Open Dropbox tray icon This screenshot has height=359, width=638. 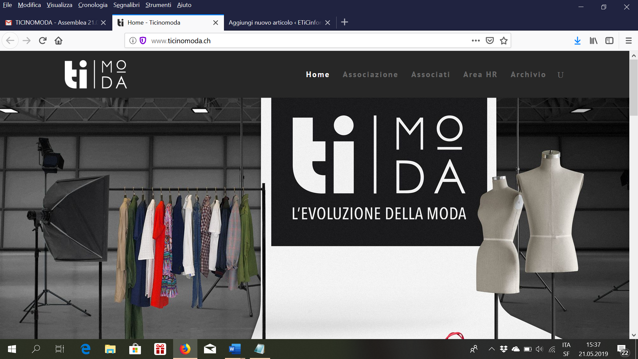504,349
